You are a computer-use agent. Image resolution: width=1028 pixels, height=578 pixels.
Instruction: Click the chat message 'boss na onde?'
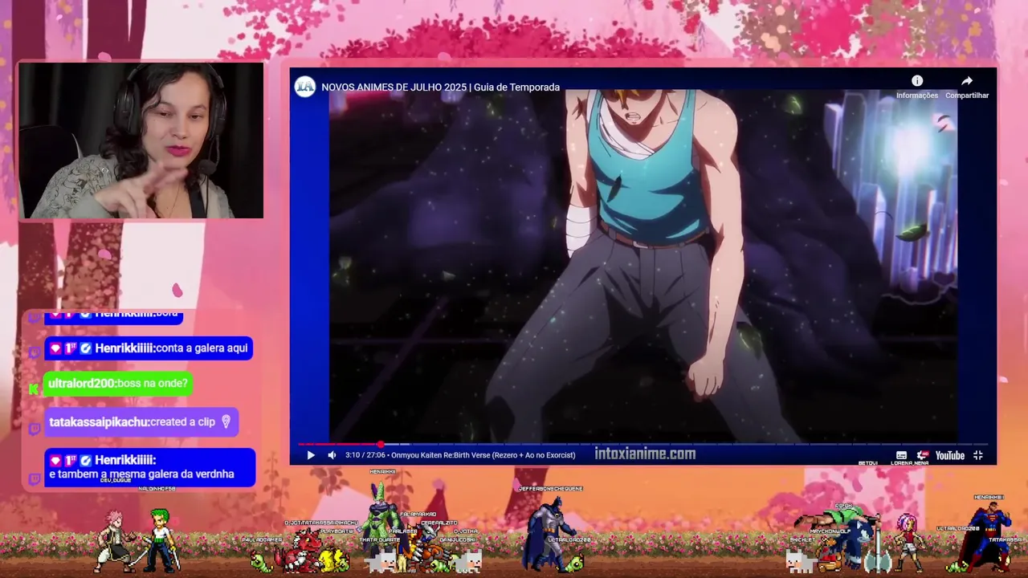tap(153, 383)
